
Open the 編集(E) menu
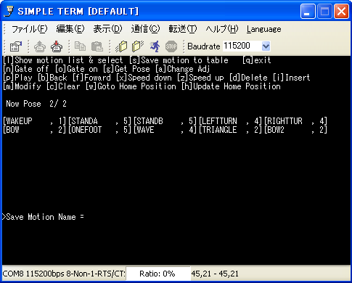click(70, 29)
